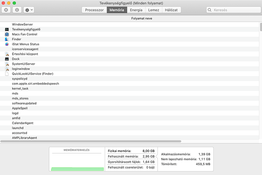This screenshot has width=262, height=175.
Task: Select the logd process row
Action: coord(129,113)
